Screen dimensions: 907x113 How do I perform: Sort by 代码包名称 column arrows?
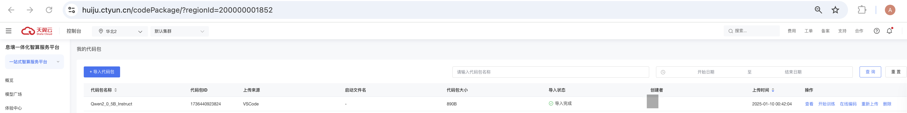[x=116, y=90]
